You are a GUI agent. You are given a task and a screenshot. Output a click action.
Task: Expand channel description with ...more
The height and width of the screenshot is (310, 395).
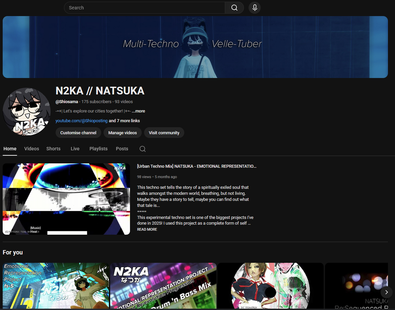tap(138, 111)
